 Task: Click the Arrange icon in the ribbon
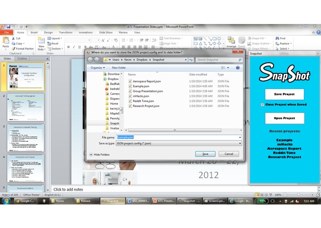(231, 41)
